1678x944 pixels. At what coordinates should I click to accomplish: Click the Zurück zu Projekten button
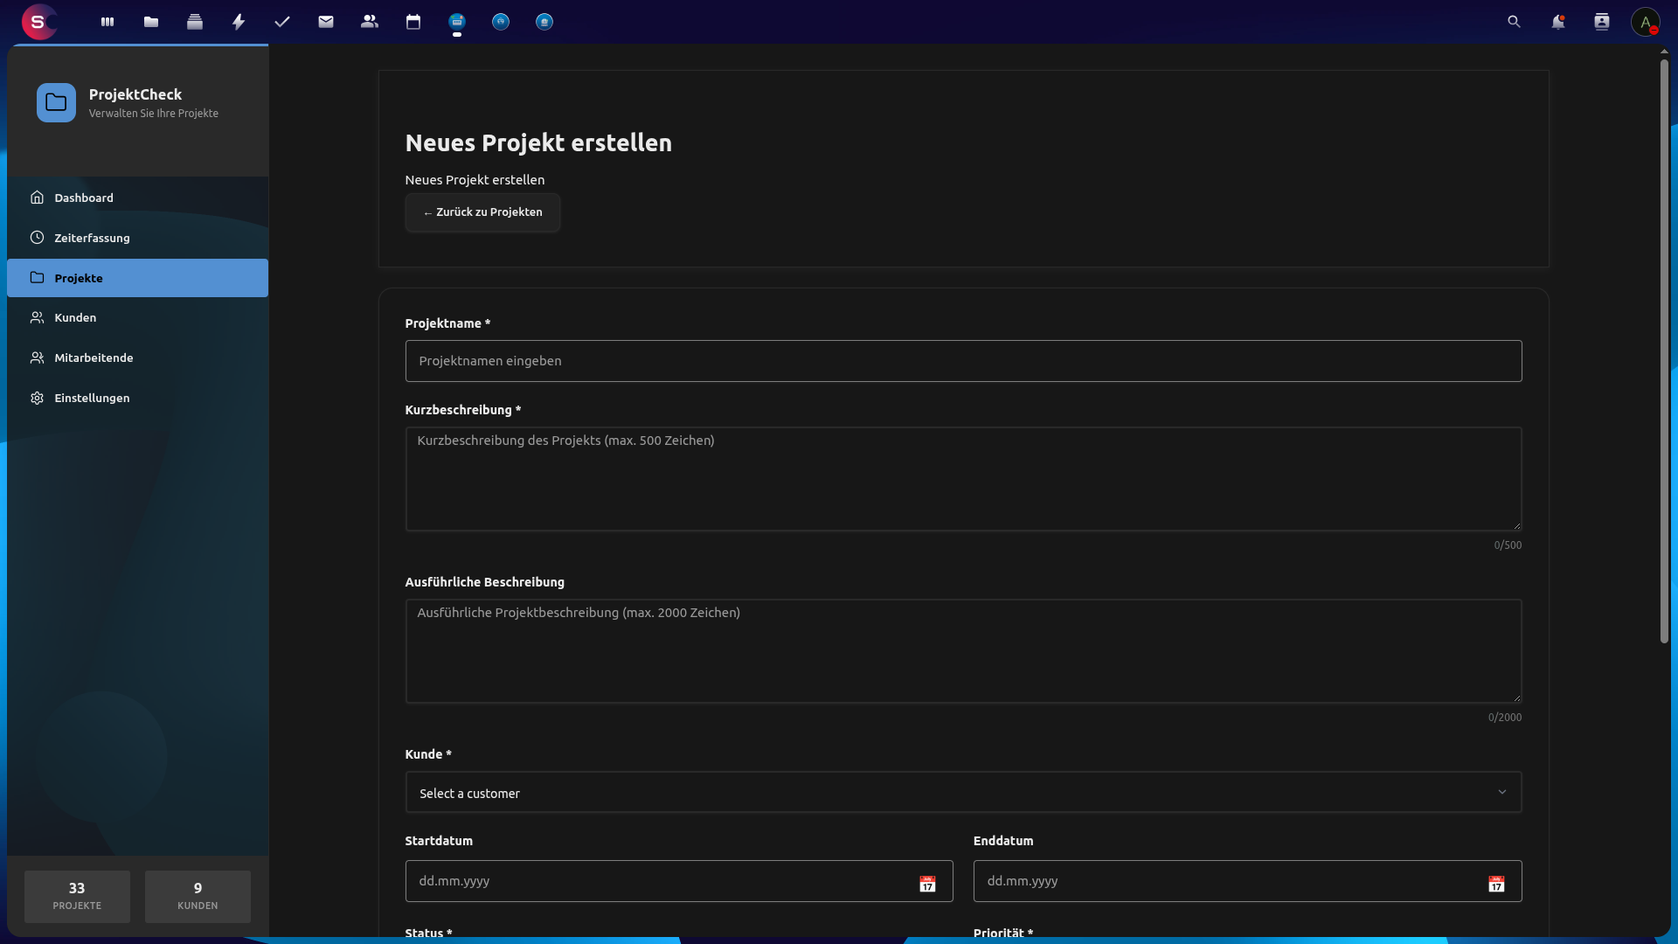pos(482,212)
